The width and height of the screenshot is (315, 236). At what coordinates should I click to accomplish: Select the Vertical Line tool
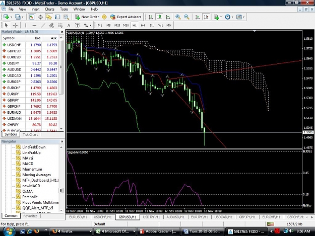26,25
